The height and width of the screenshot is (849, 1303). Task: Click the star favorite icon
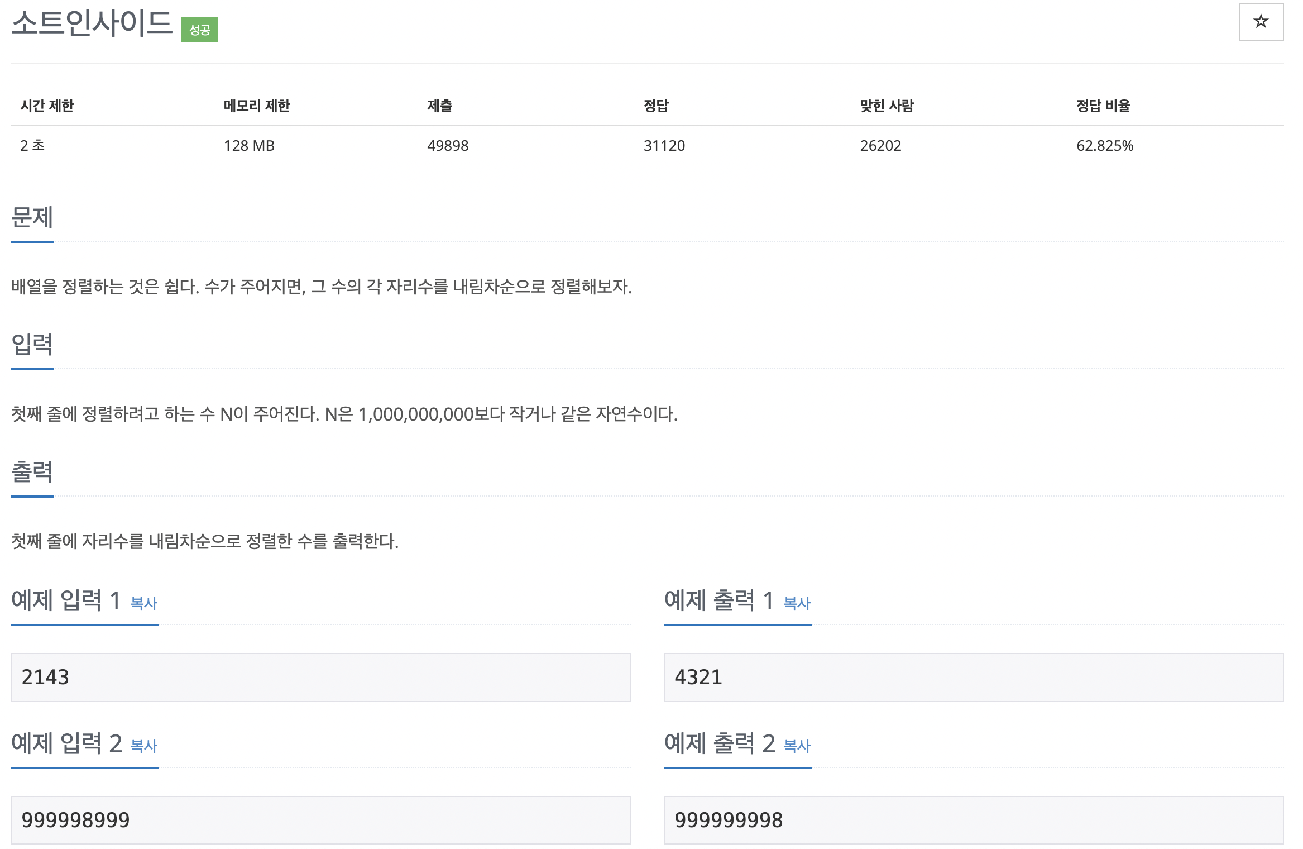(x=1261, y=22)
